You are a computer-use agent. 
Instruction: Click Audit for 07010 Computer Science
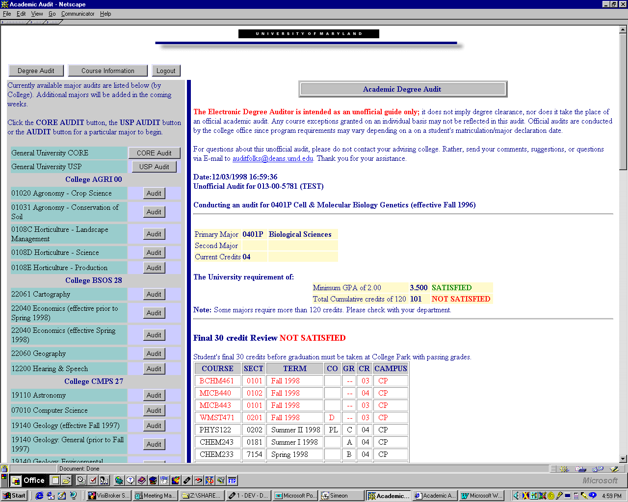coord(154,410)
